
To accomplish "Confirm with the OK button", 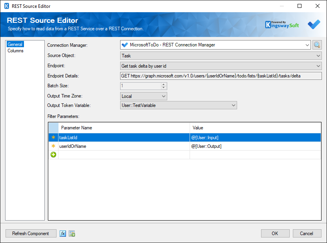I will pos(275,234).
